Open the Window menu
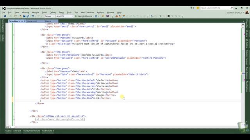The height and width of the screenshot is (140, 250). click(110, 12)
